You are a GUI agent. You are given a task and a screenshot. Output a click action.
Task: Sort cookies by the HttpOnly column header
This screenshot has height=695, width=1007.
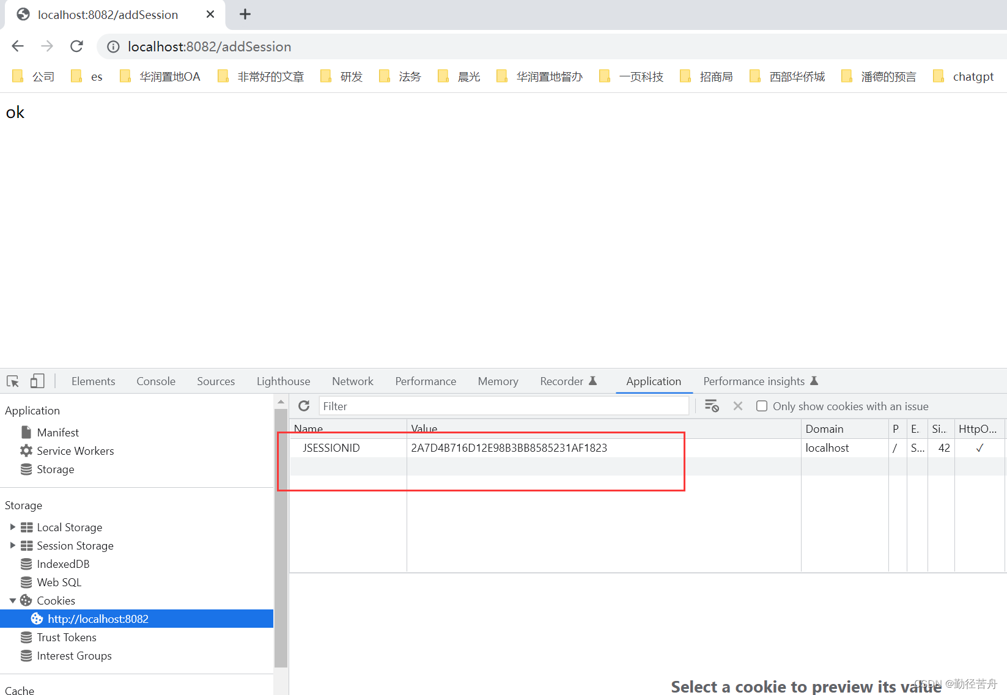(979, 428)
